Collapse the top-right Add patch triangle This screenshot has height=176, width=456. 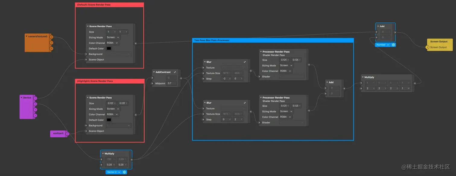[x=378, y=26]
